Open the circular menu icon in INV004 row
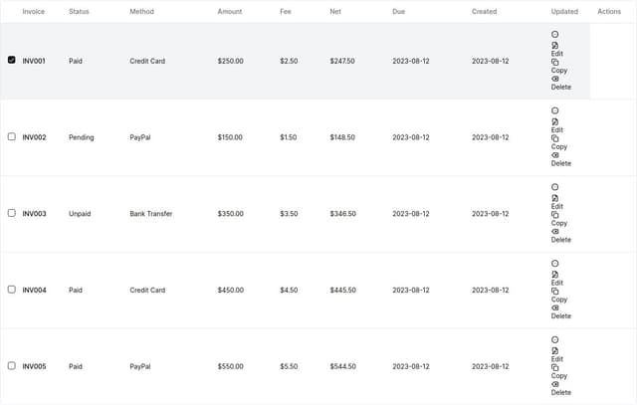 pyautogui.click(x=555, y=264)
